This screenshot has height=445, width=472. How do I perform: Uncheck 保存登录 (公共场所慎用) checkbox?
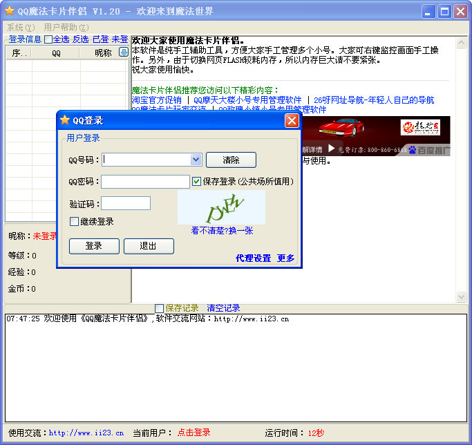point(196,181)
